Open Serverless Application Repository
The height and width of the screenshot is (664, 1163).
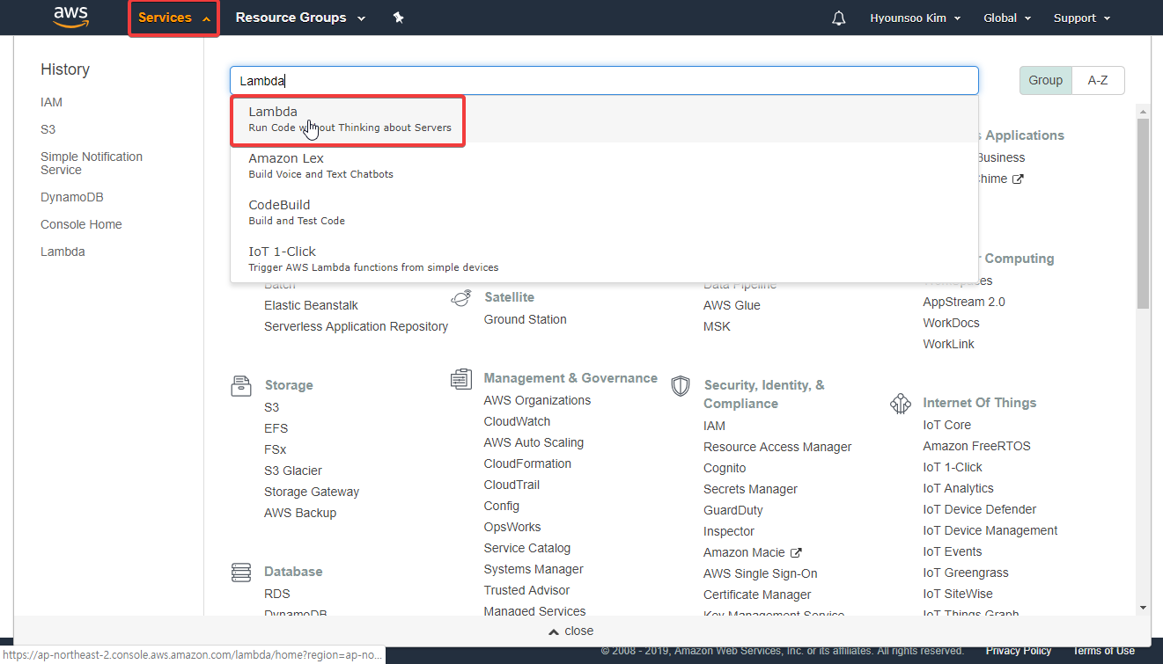coord(356,326)
